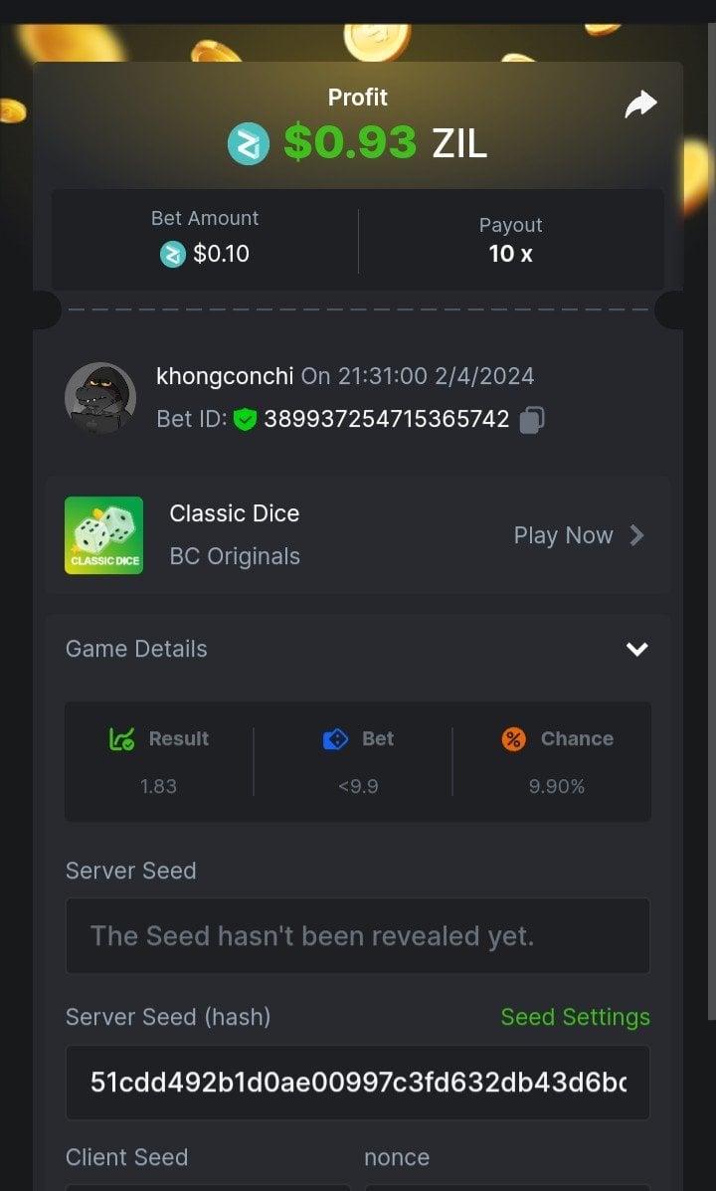The height and width of the screenshot is (1191, 716).
Task: Click the unrevealed Server Seed field
Action: point(358,936)
